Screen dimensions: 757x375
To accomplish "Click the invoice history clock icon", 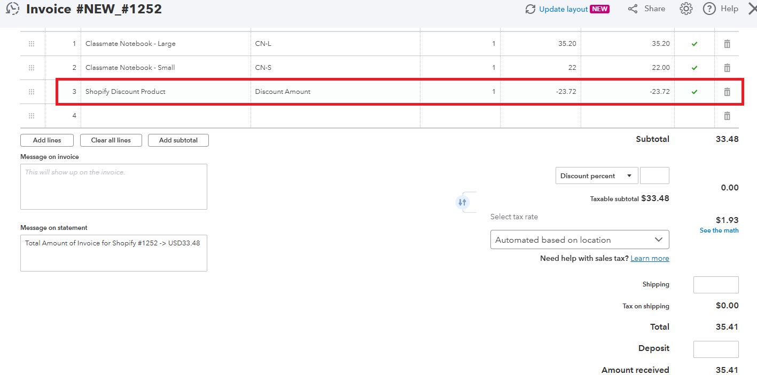I will pyautogui.click(x=12, y=9).
